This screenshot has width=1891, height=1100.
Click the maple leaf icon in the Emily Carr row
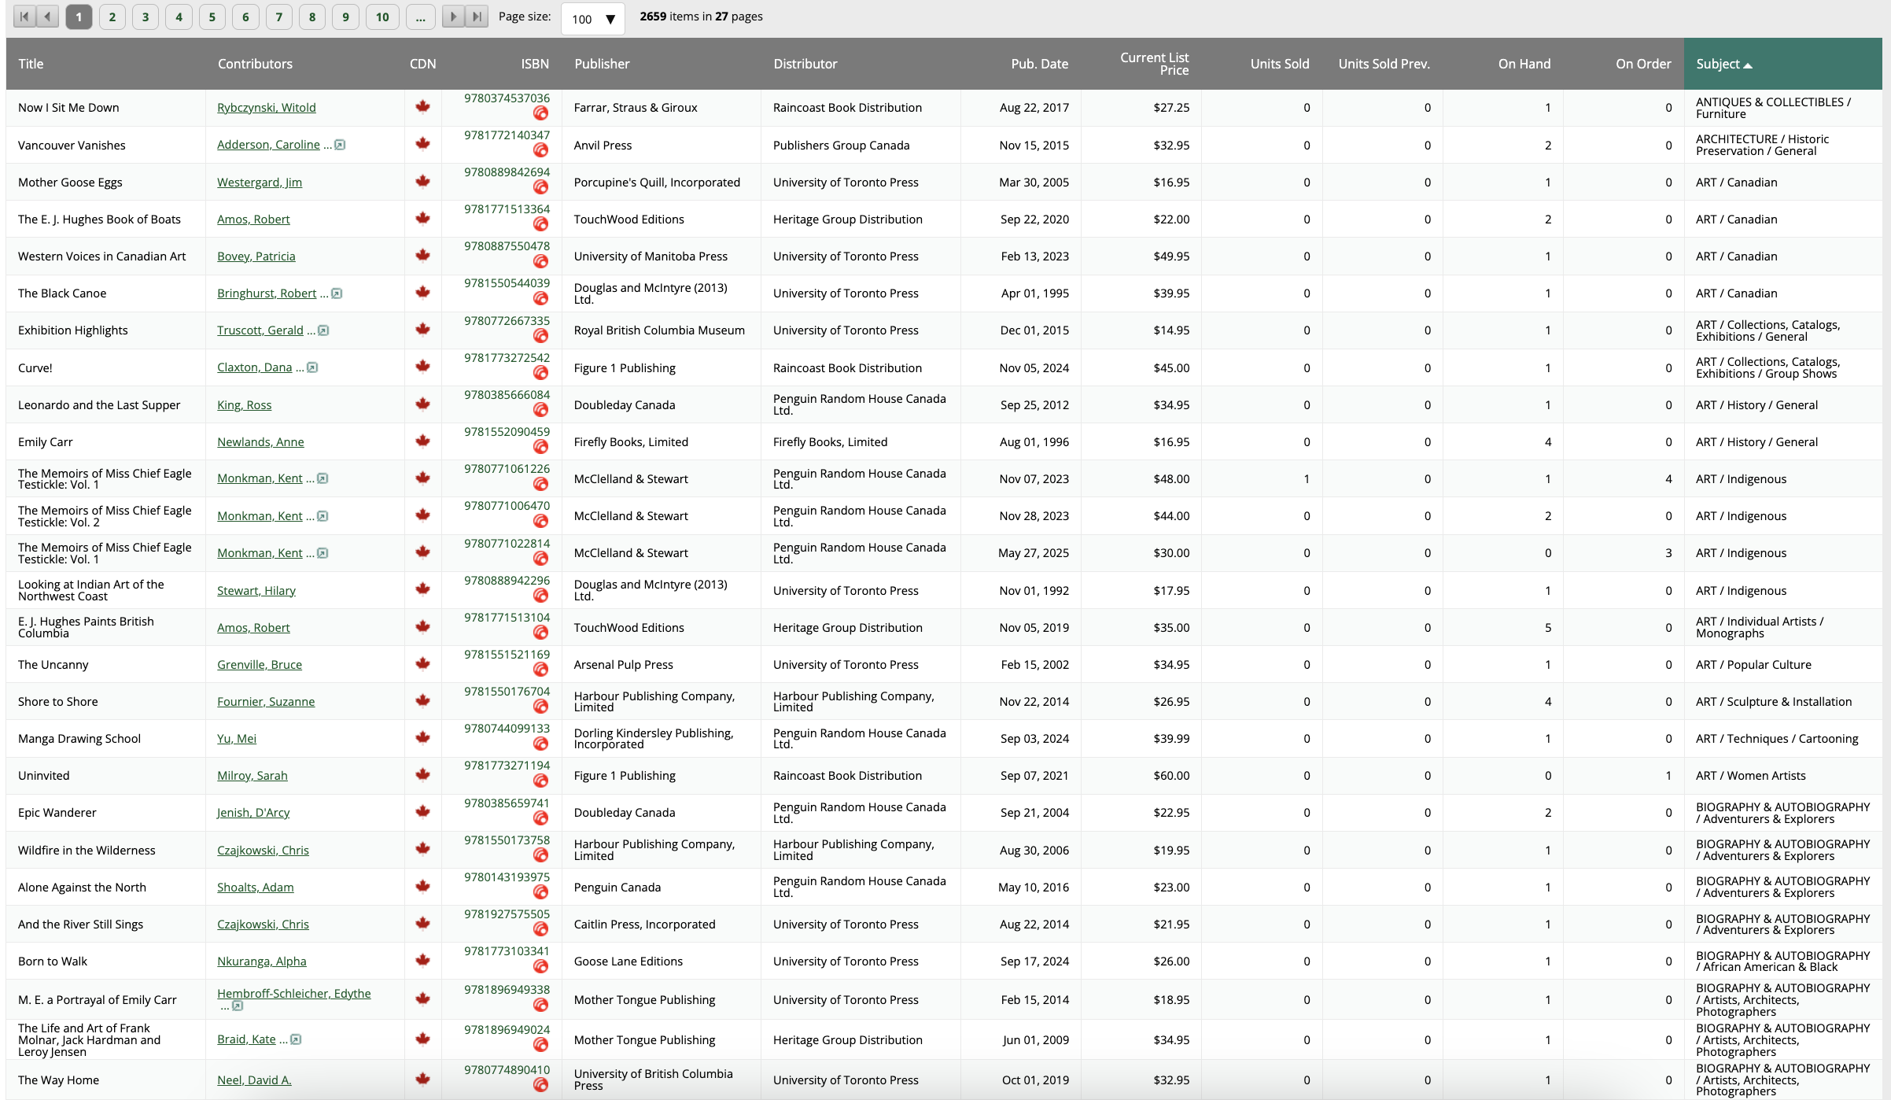[423, 441]
